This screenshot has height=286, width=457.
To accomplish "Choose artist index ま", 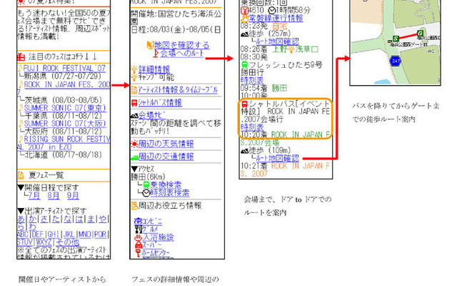I will tap(91, 219).
